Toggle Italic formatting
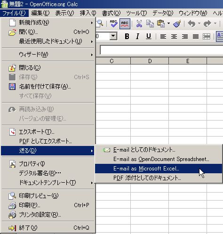Image resolution: width=223 pixels, height=234 pixels. click(137, 36)
